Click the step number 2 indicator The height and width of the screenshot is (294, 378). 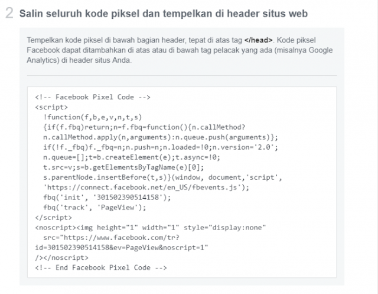pos(9,13)
